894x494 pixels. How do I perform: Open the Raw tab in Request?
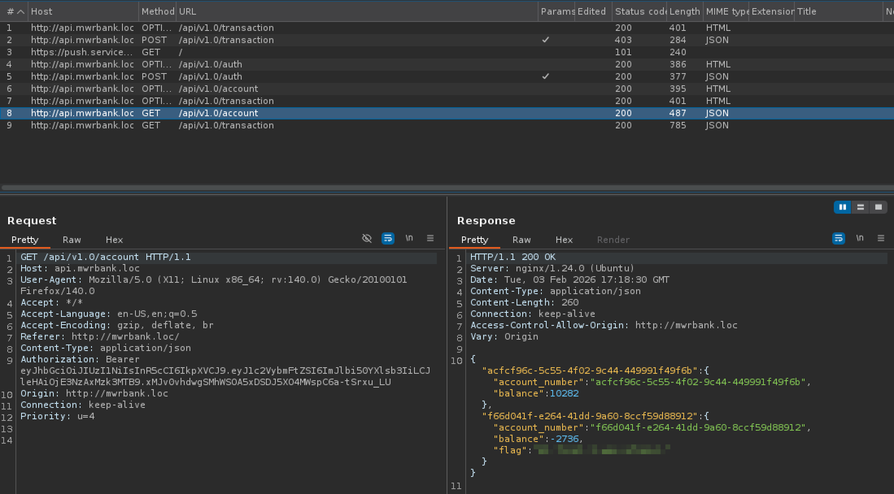72,240
